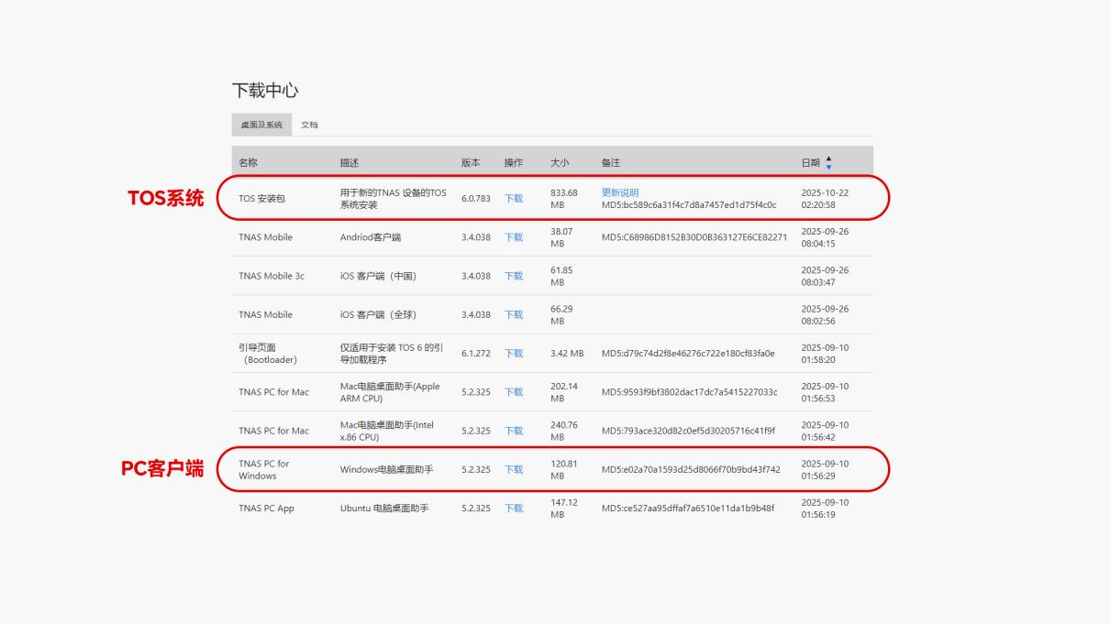1110x624 pixels.
Task: Select the TNAS Mobile 3c name cell
Action: tap(272, 276)
